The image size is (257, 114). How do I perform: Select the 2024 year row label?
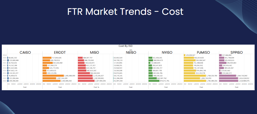pos(5,75)
